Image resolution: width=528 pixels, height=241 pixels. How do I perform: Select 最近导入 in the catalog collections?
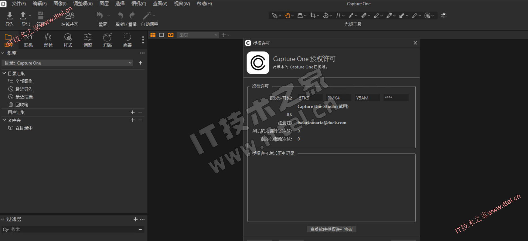point(24,89)
